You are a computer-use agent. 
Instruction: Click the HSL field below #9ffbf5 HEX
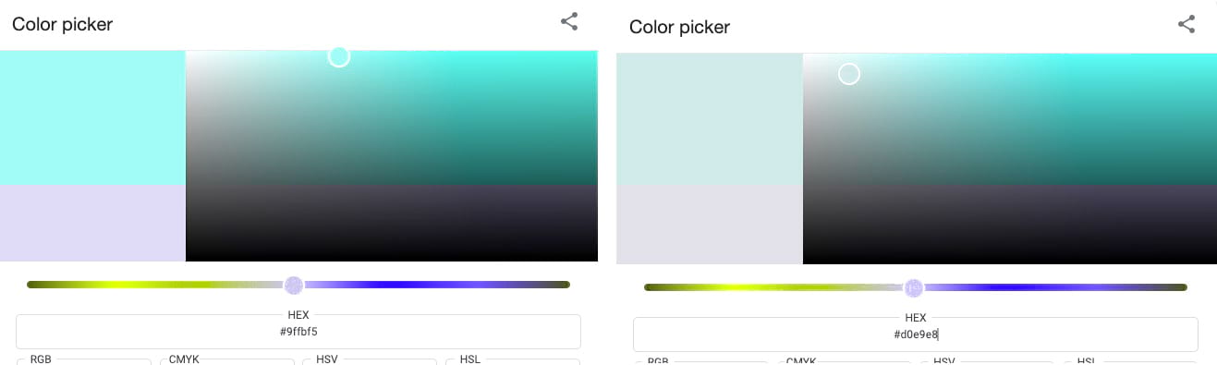[513, 361]
